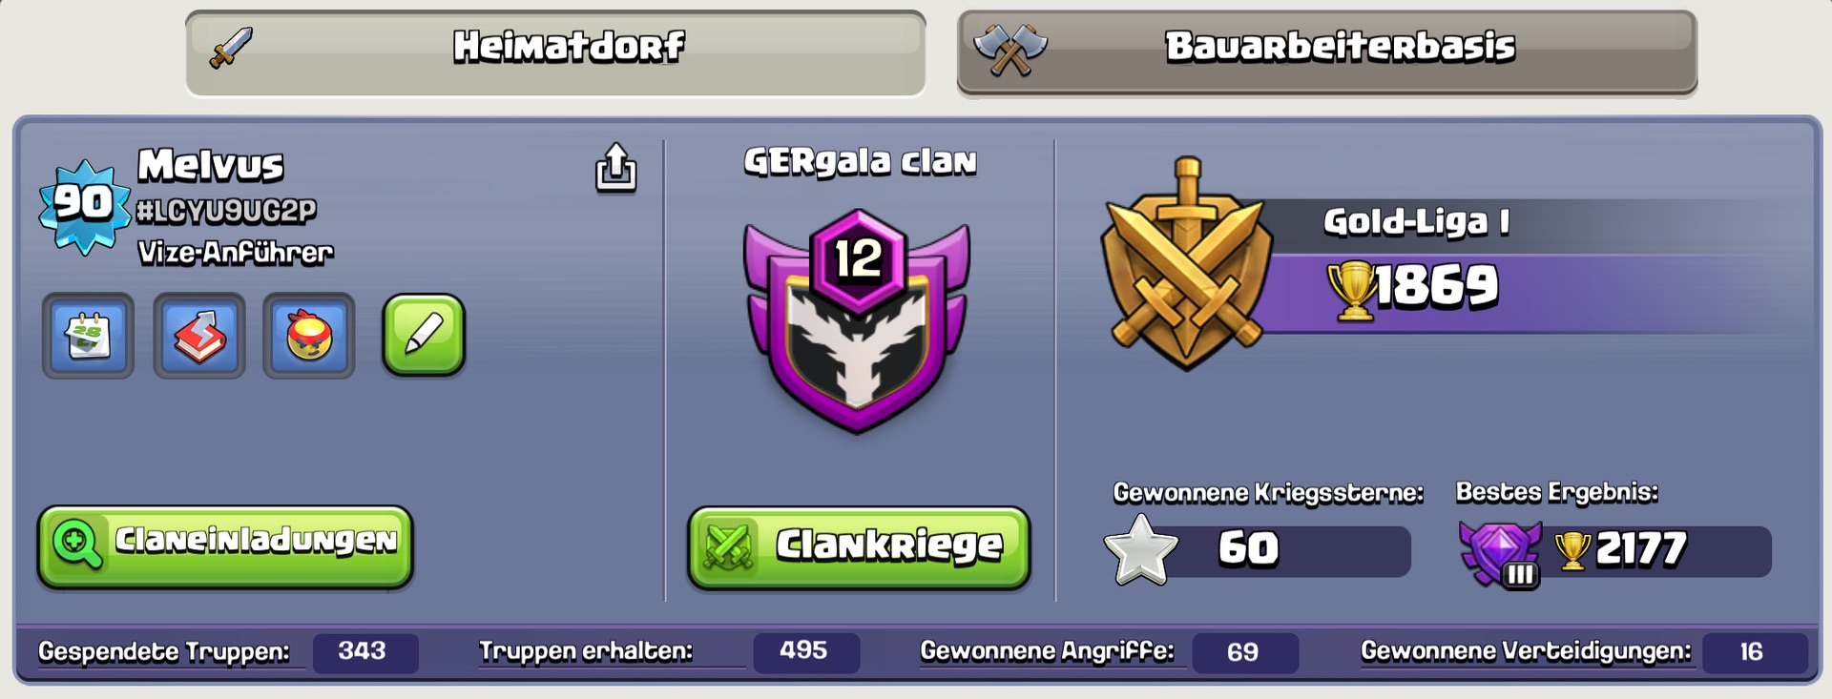Open the calendar icon button

tap(88, 336)
